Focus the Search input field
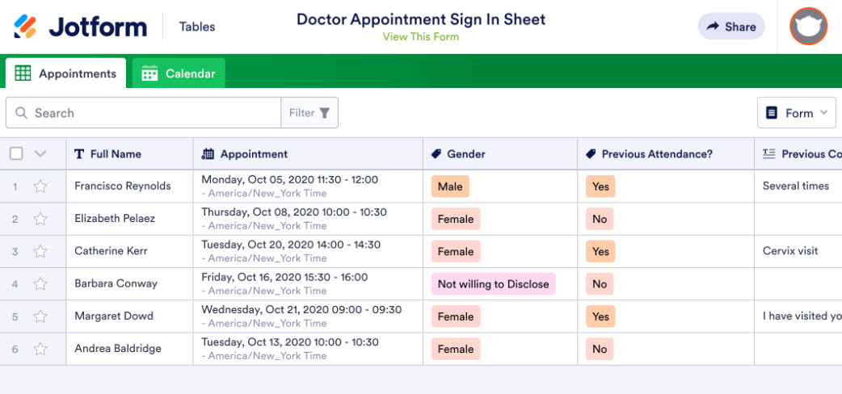 [x=154, y=113]
